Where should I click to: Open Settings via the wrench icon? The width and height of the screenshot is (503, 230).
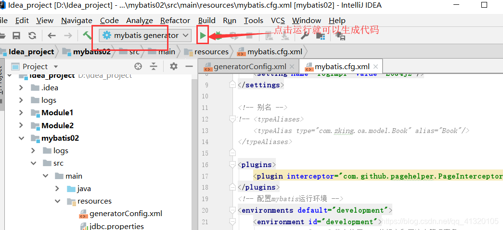coord(304,36)
